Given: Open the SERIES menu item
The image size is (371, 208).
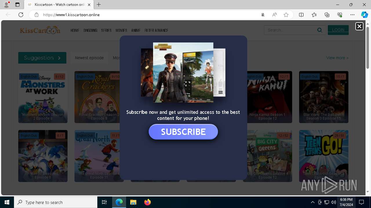Looking at the screenshot, I should coord(106,30).
